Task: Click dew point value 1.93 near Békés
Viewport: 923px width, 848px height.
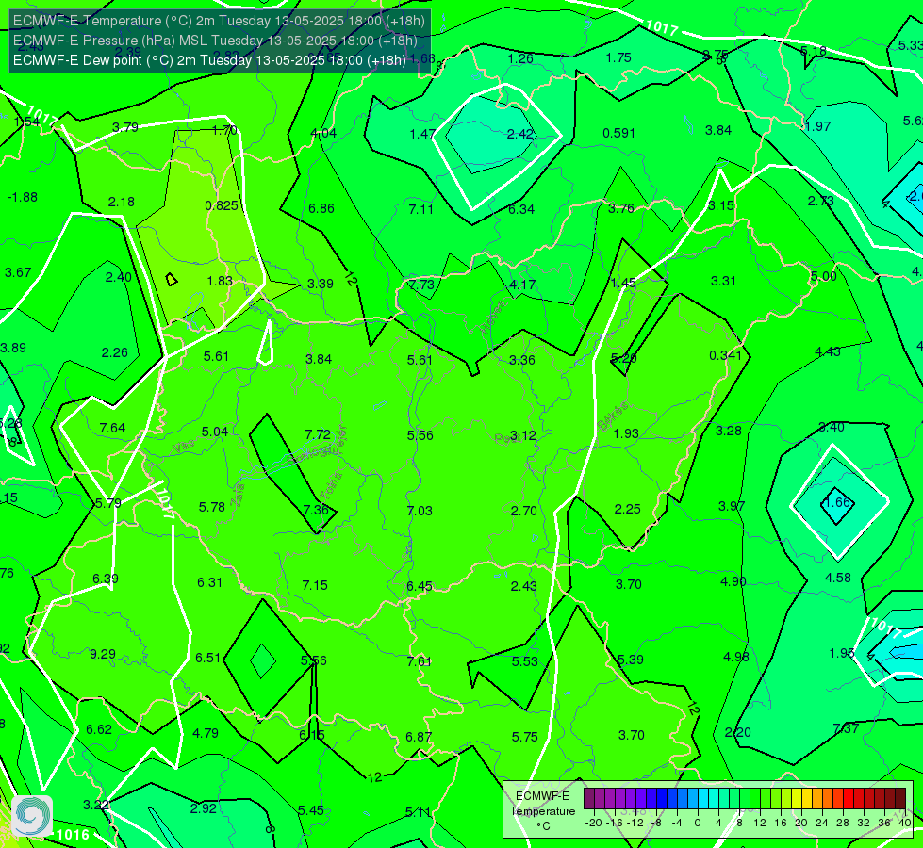Action: (x=626, y=433)
